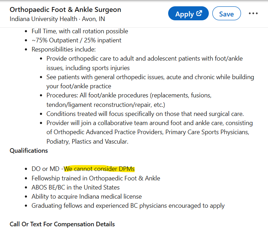Click "Ability to acquire Indiana medical license" text
This screenshot has height=234, width=268.
(87, 197)
